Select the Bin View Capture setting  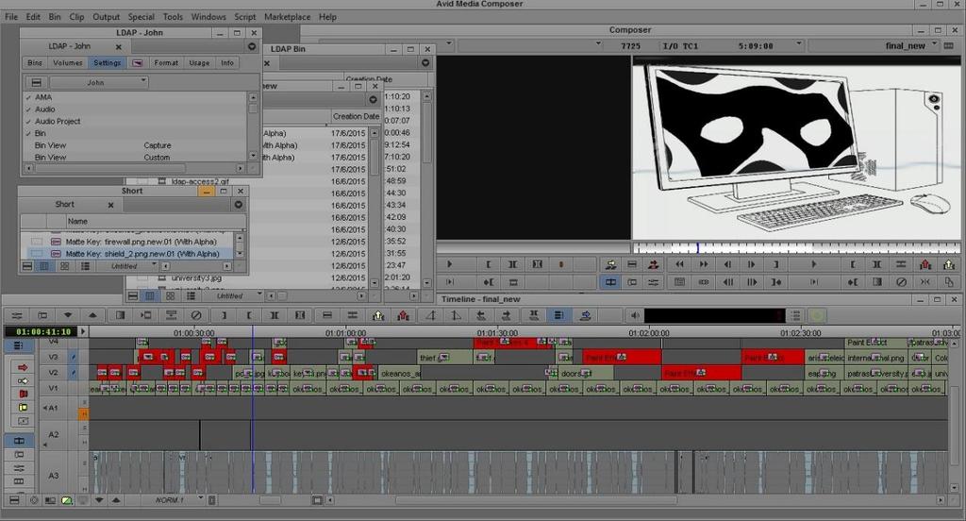(136, 145)
